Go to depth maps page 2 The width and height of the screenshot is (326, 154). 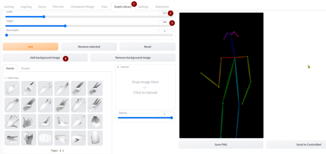click(x=63, y=151)
